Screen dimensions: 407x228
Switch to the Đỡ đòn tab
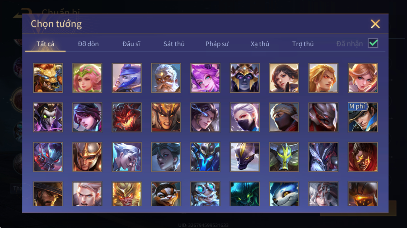(x=88, y=44)
